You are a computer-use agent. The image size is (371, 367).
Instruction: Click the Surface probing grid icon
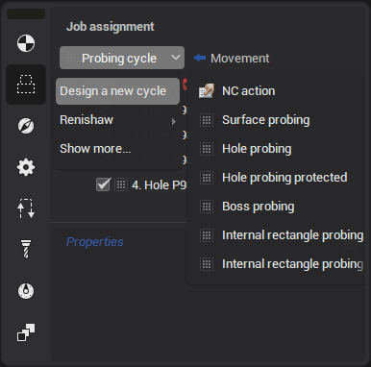click(207, 120)
